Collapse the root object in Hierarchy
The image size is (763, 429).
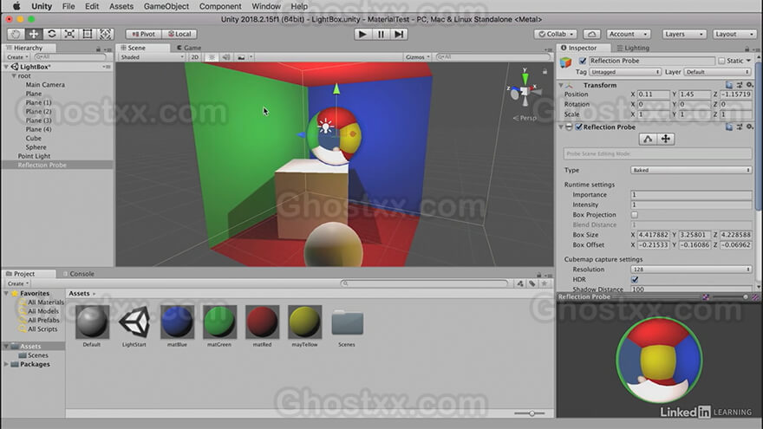click(14, 76)
